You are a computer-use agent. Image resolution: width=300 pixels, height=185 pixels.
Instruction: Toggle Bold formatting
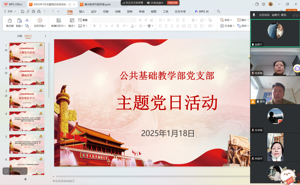[94, 26]
